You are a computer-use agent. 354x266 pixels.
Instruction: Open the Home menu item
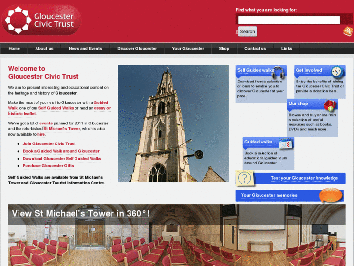pyautogui.click(x=14, y=48)
